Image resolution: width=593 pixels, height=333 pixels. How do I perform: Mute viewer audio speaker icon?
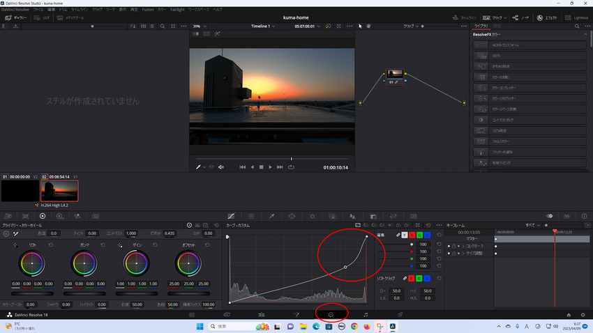221,167
